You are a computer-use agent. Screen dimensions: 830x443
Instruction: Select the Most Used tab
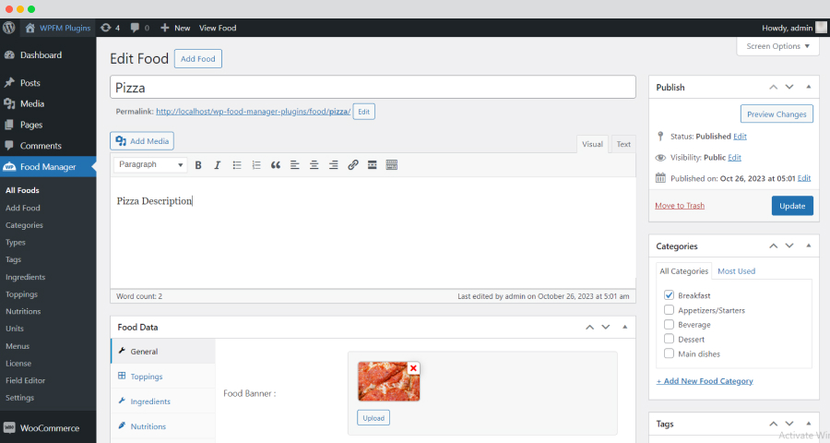point(736,270)
